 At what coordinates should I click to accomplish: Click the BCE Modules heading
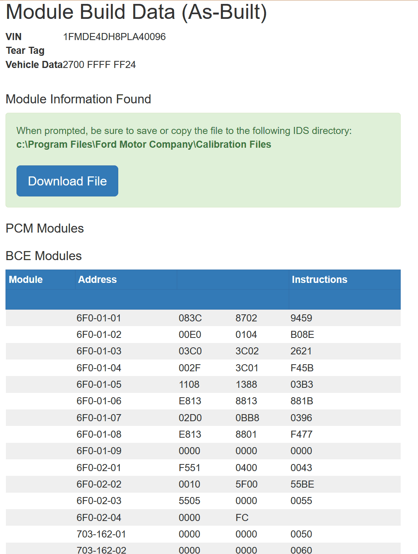coord(44,256)
